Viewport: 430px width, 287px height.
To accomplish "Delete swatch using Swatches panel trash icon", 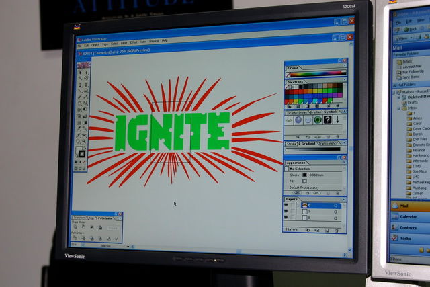I will click(x=337, y=106).
